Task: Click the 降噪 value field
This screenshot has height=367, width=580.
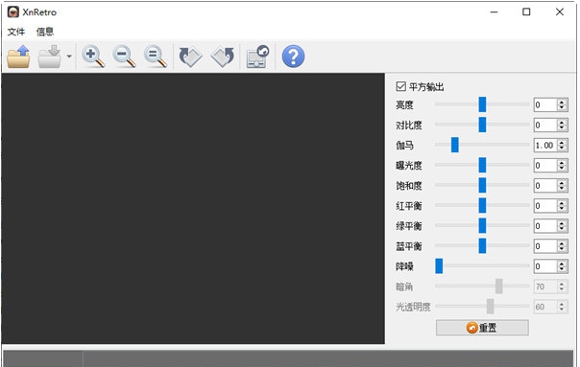Action: pos(545,266)
